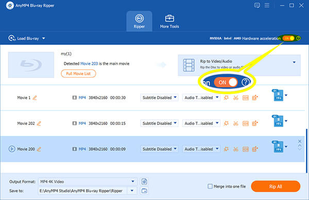
Task: Edit media info ID3 for Movie 202
Action: coord(245,123)
